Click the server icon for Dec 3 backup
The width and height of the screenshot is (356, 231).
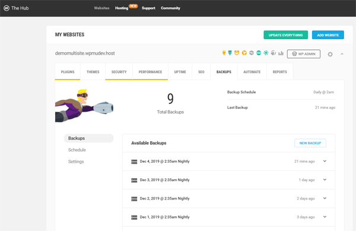pos(134,181)
